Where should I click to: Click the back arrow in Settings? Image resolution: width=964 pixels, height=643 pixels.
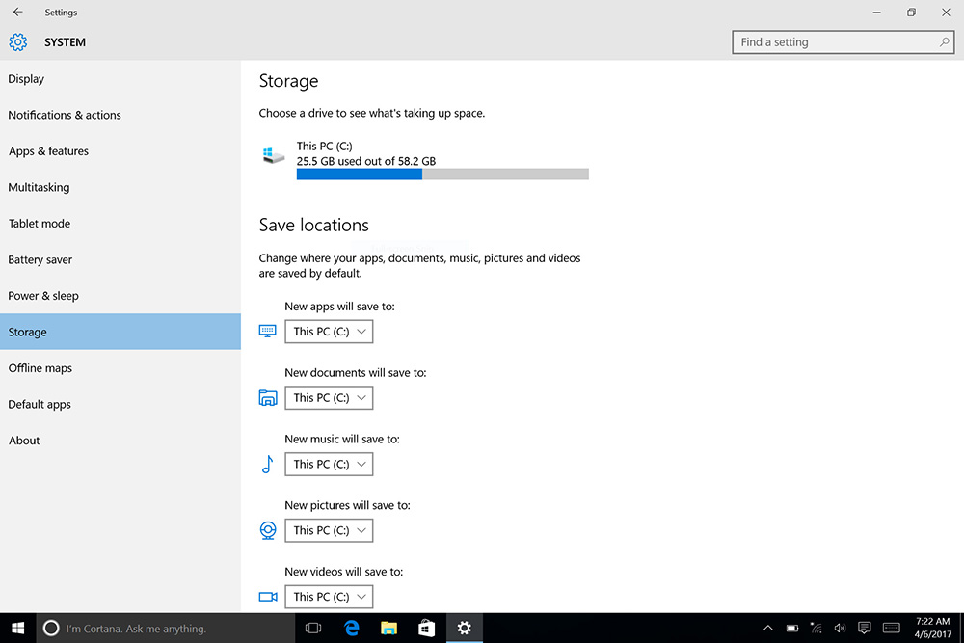[17, 12]
